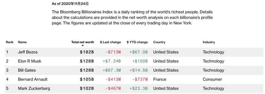Click the Industry column header
Image resolution: width=265 pixels, height=94 pixels.
(x=209, y=42)
